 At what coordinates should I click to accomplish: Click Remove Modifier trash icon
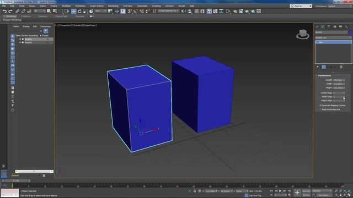(341, 67)
